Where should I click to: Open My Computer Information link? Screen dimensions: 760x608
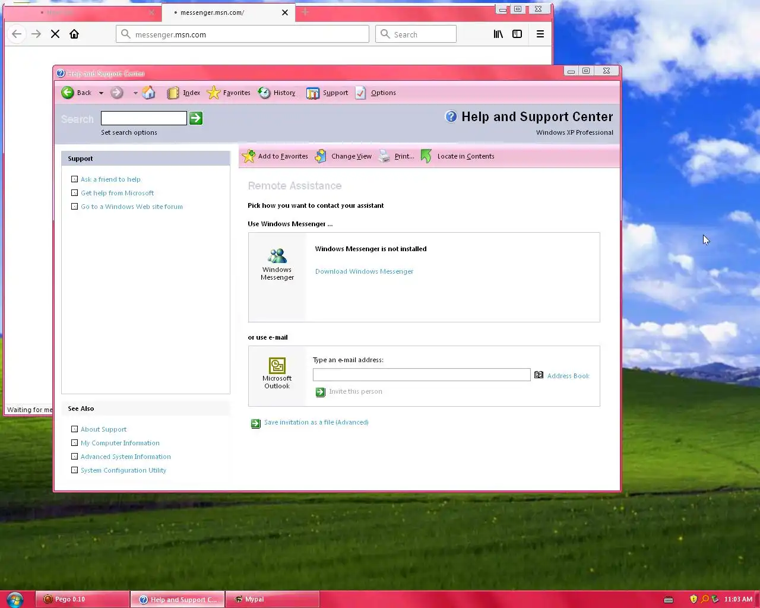click(x=120, y=443)
